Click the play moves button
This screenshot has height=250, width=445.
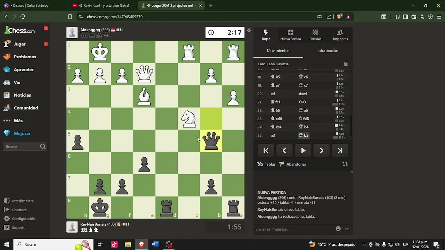pyautogui.click(x=303, y=151)
